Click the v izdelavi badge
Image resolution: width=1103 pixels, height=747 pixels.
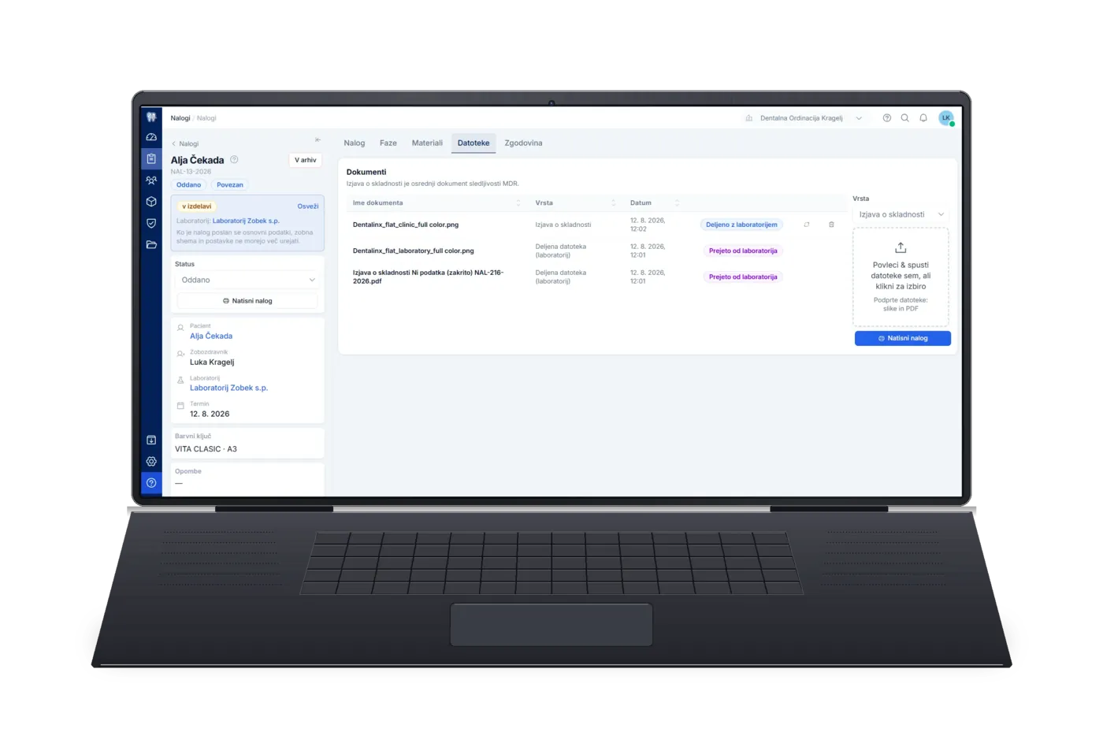[196, 206]
